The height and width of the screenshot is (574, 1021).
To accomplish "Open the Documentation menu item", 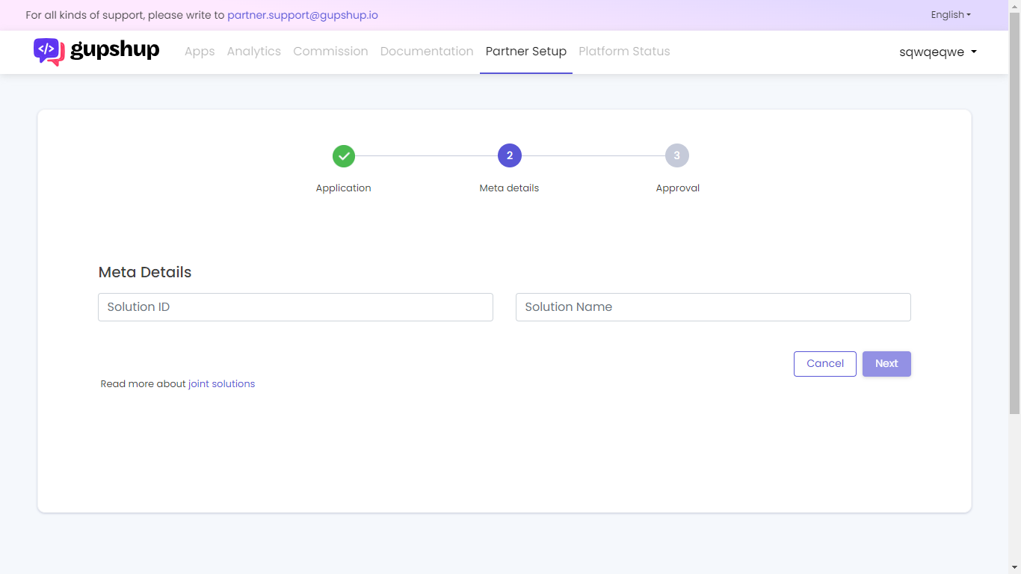I will 427,52.
